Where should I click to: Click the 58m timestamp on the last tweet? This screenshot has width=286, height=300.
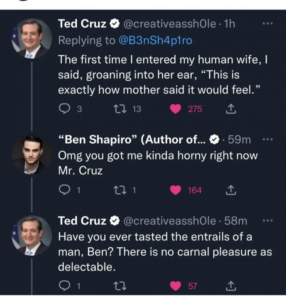click(235, 220)
